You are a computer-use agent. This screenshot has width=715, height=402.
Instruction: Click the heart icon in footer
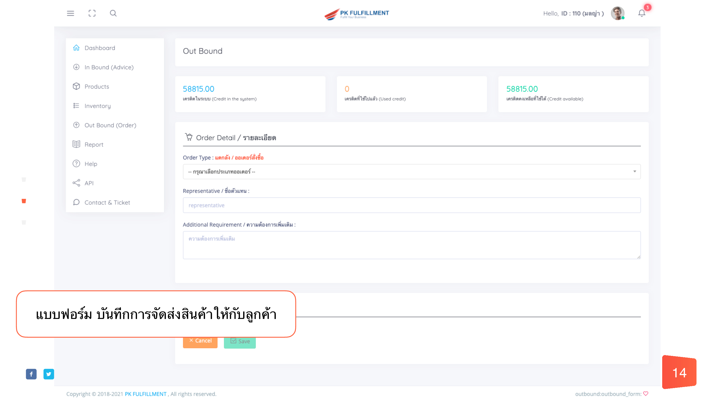click(646, 394)
